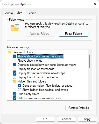Click the Hidden files and folders folder icon
The height and width of the screenshot is (124, 99).
click(15, 81)
